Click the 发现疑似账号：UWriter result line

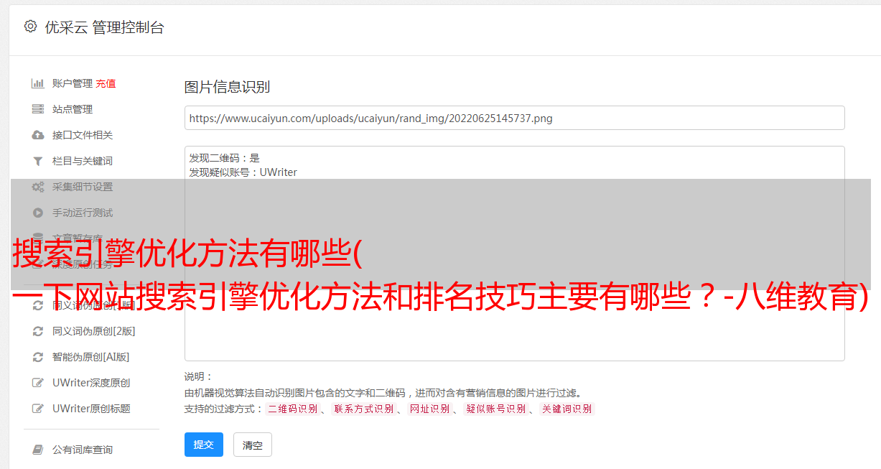(x=243, y=172)
